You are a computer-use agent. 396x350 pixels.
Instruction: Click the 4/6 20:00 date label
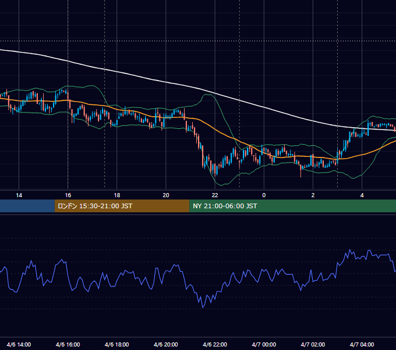166,344
